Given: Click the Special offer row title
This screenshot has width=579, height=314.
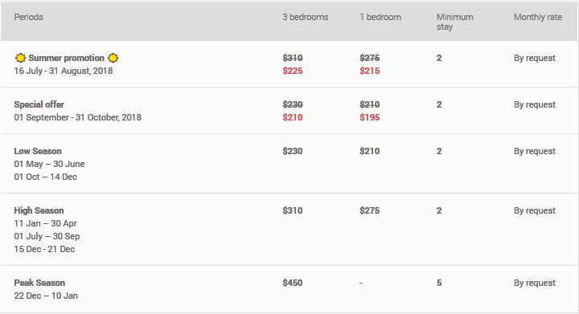Looking at the screenshot, I should [39, 104].
